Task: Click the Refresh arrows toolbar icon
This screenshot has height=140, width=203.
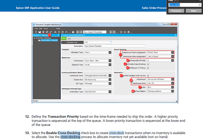Action: (47, 32)
